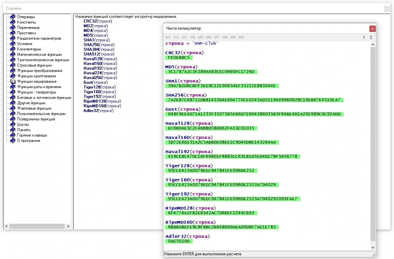Click the SHA256('строка') function link
The height and width of the screenshot is (259, 394).
tap(99, 45)
